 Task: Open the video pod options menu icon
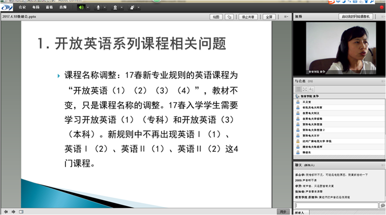click(383, 17)
